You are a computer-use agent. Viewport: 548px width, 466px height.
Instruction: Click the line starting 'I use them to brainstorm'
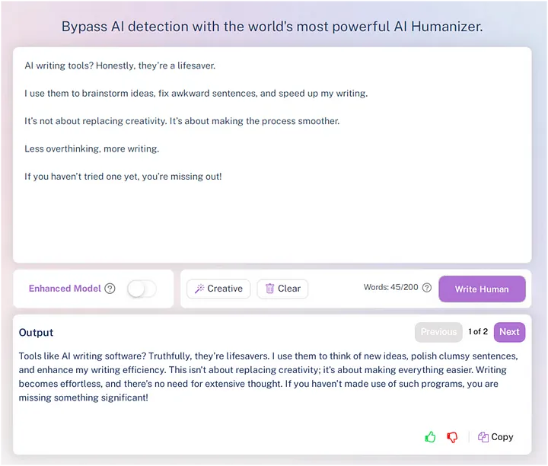[x=196, y=94]
